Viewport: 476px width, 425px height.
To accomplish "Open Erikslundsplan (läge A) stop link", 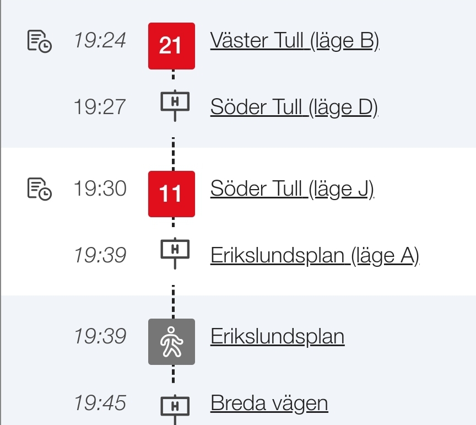I will pos(315,255).
